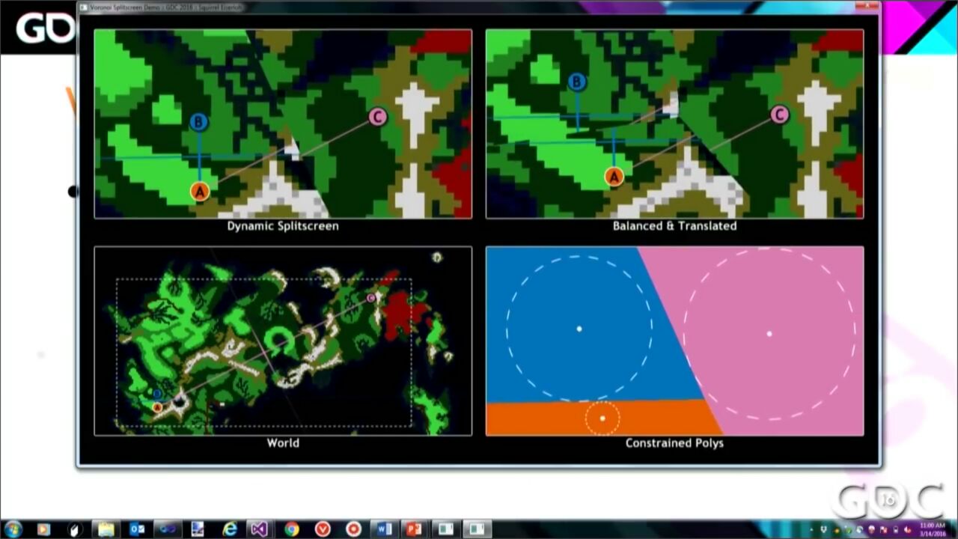Open Google Chrome from the taskbar
This screenshot has width=958, height=539.
coord(291,529)
